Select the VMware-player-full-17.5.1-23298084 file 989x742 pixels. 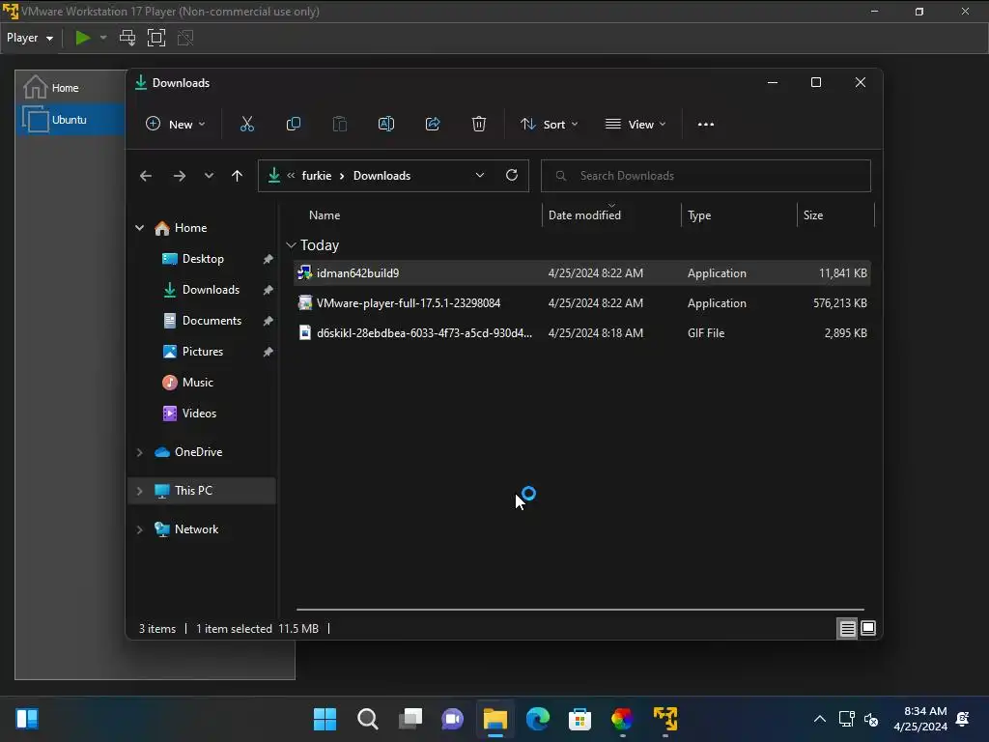click(x=581, y=303)
